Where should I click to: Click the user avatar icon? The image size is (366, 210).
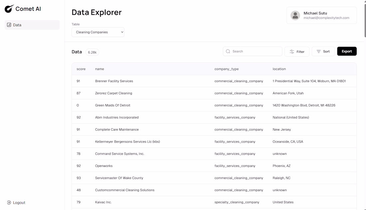295,15
